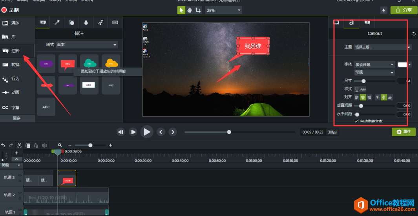The width and height of the screenshot is (418, 216).
Task: Hide 轨道 3 with its eye icon
Action: coord(20,176)
